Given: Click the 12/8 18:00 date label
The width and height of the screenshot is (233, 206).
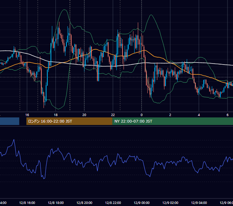Looking at the screenshot, I should point(56,203).
